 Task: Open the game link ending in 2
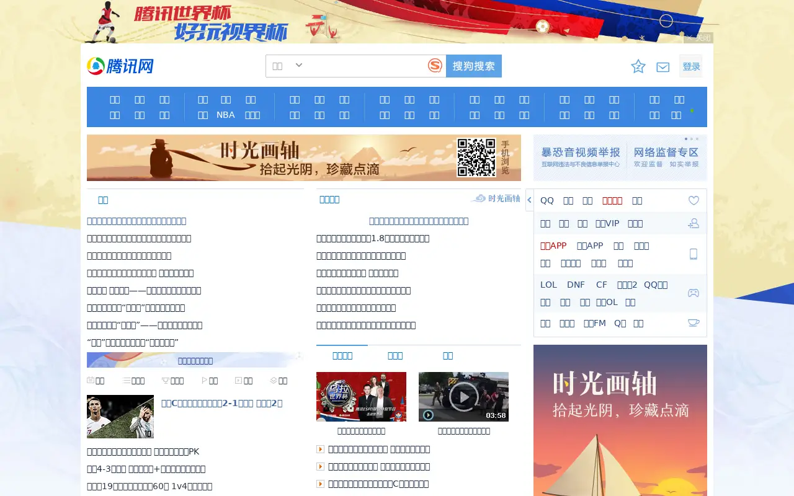(x=627, y=285)
